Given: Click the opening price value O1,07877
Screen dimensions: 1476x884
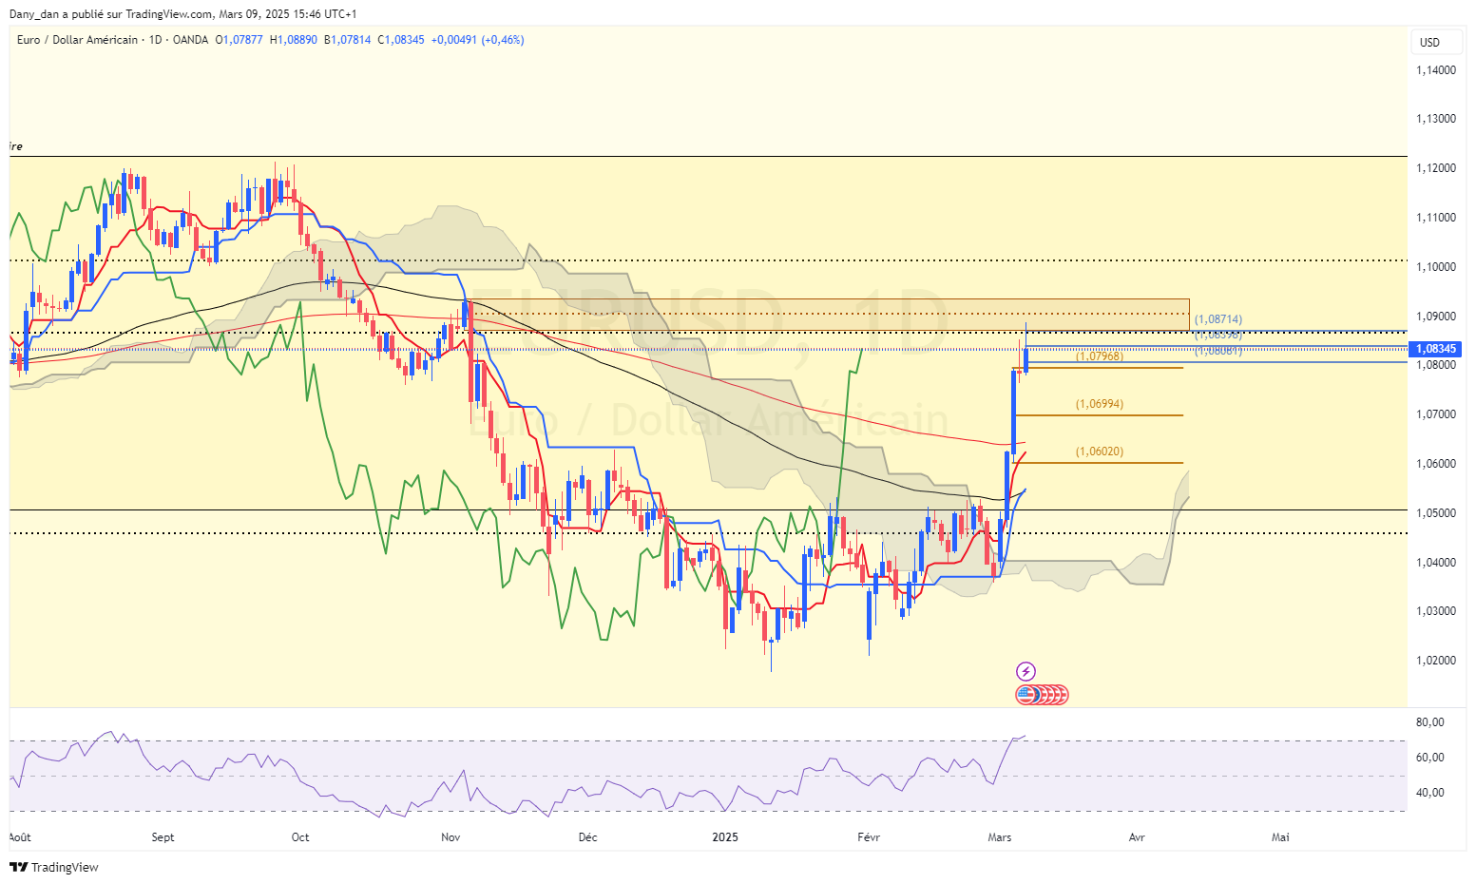Looking at the screenshot, I should pos(240,40).
